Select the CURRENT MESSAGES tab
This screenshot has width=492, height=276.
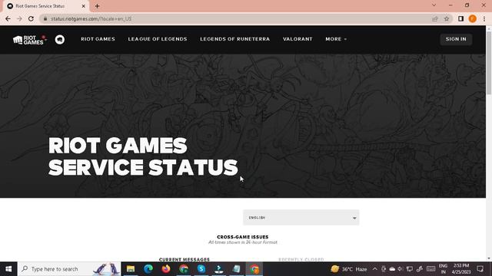[x=184, y=259]
